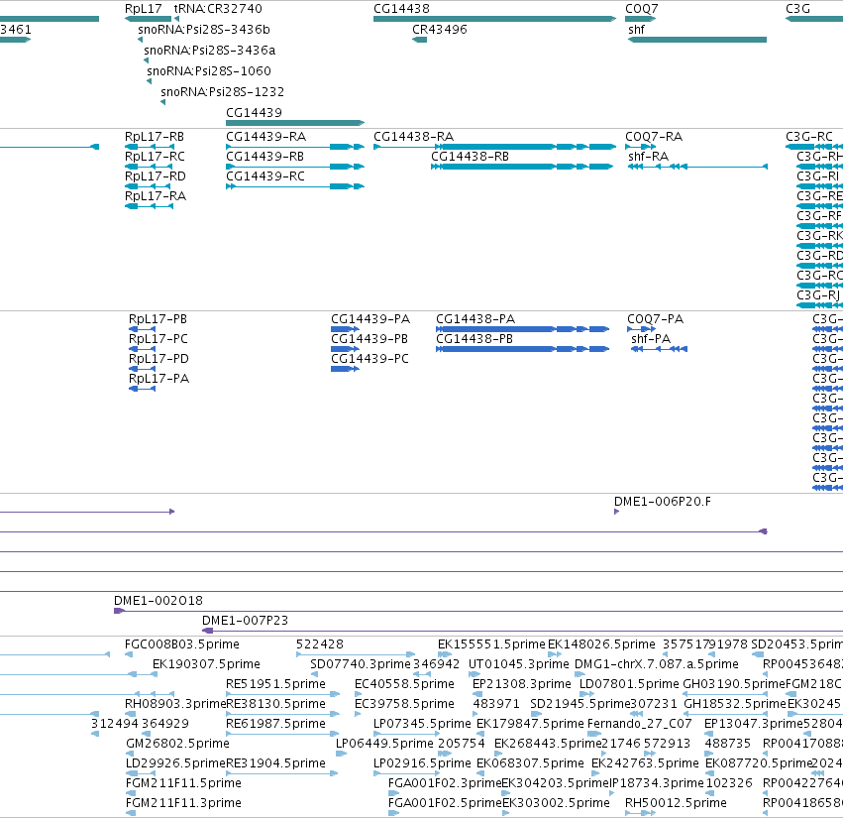Click the CG14438-PB protein label
Viewport: 843px width, 818px height.
[x=474, y=338]
